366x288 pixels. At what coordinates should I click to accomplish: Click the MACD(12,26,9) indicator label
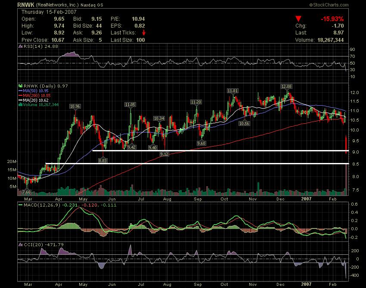(42, 205)
